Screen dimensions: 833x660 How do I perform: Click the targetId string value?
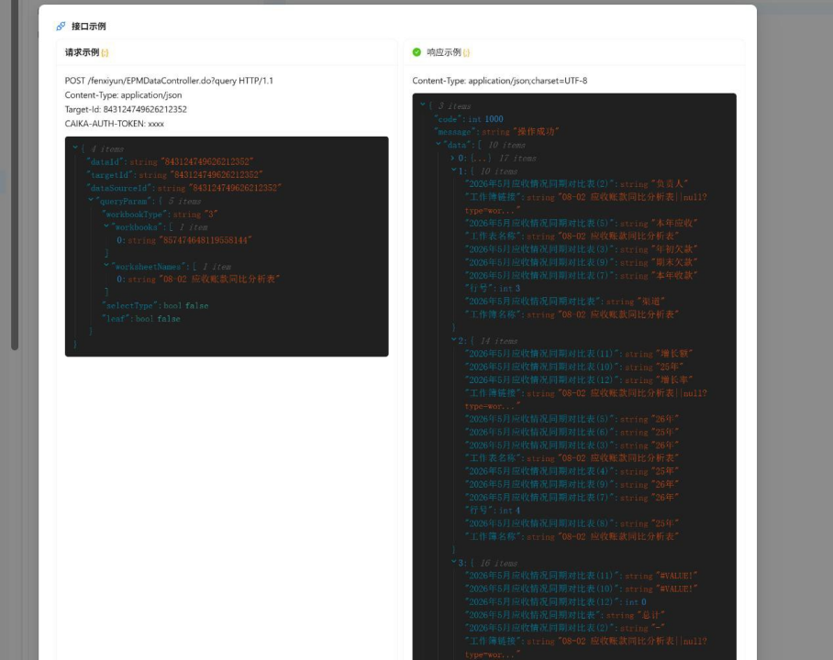pos(216,175)
